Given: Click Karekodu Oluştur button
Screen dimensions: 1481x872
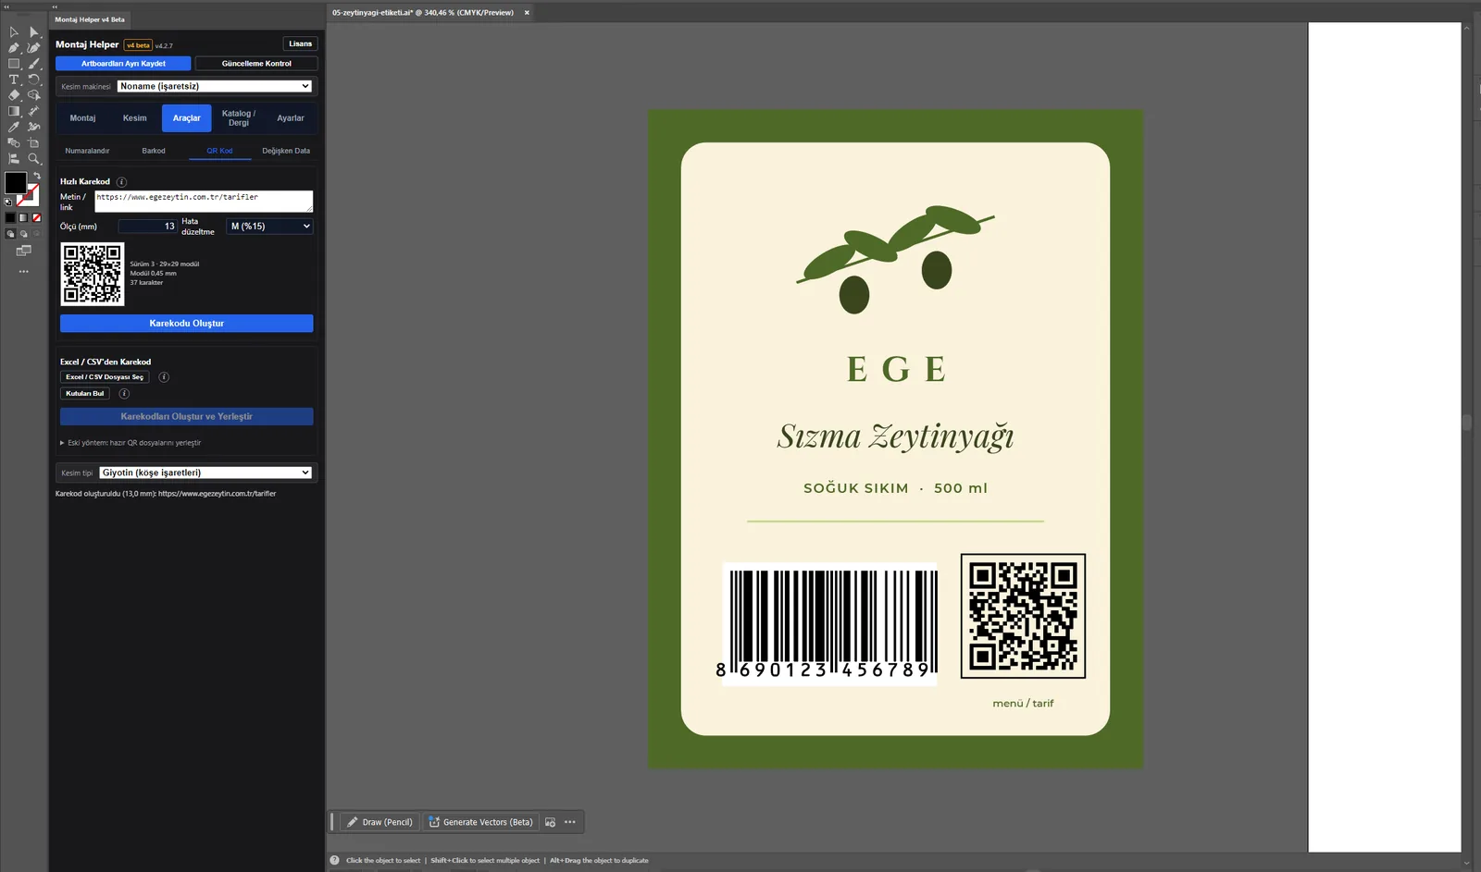Looking at the screenshot, I should [187, 324].
